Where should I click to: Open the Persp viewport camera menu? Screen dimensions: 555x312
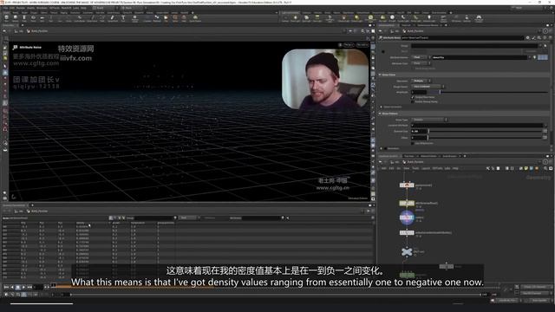point(349,45)
